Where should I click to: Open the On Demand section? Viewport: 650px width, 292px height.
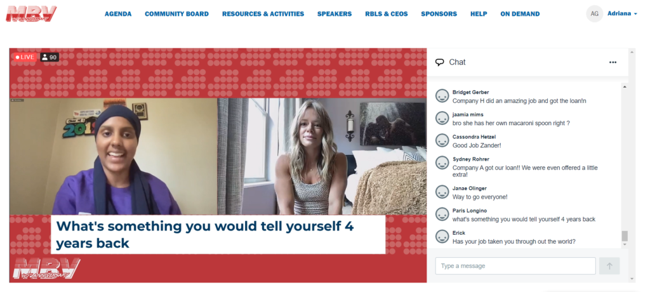click(x=520, y=14)
